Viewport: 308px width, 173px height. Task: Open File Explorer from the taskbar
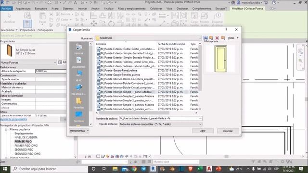pos(115,169)
